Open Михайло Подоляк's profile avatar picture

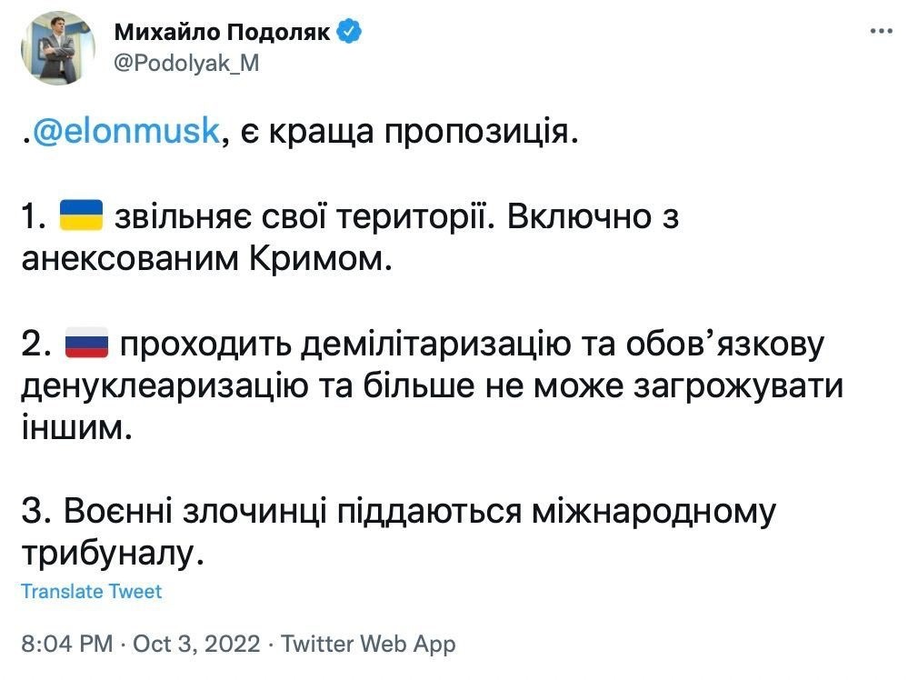pyautogui.click(x=58, y=48)
